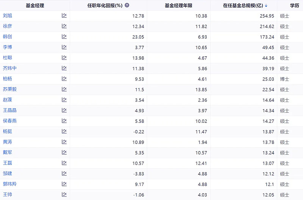Open the chart icon for 齐炜中
Screen dimensions: 303x200
tap(64, 68)
